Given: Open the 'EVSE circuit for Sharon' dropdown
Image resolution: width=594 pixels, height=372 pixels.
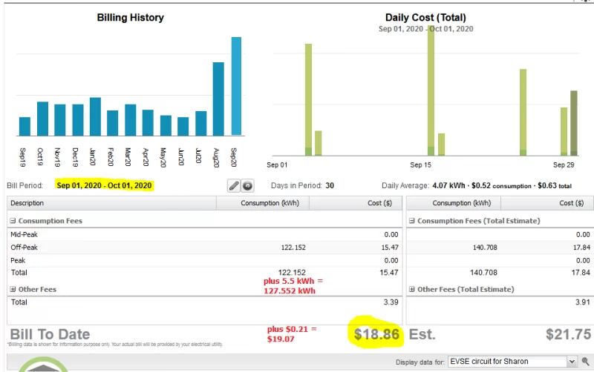Looking at the screenshot, I should point(512,362).
